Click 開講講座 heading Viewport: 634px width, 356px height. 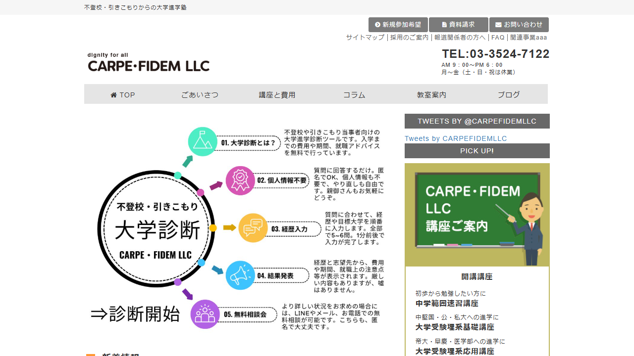pos(477,277)
